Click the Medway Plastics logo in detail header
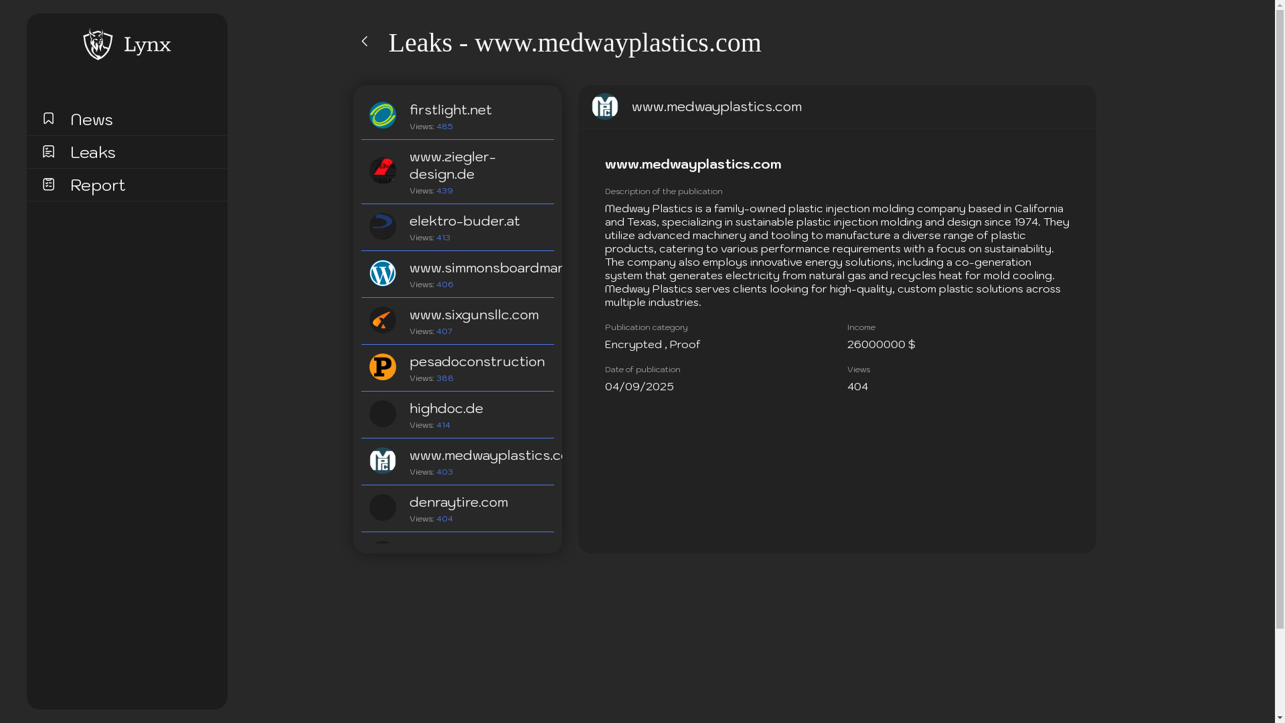 pos(605,107)
